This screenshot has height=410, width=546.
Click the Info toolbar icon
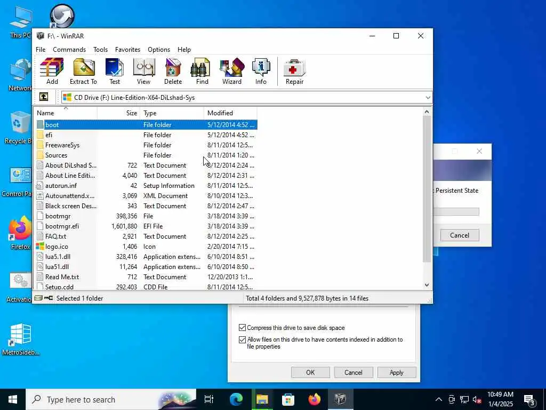click(x=261, y=72)
